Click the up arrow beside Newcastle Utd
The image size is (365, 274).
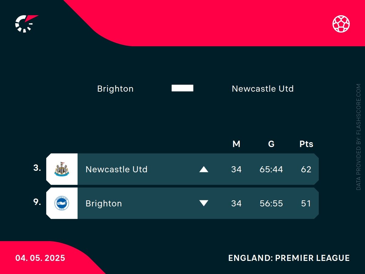pos(203,169)
